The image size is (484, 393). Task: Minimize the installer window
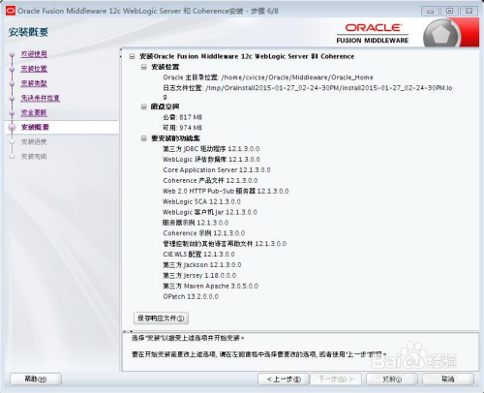(430, 11)
